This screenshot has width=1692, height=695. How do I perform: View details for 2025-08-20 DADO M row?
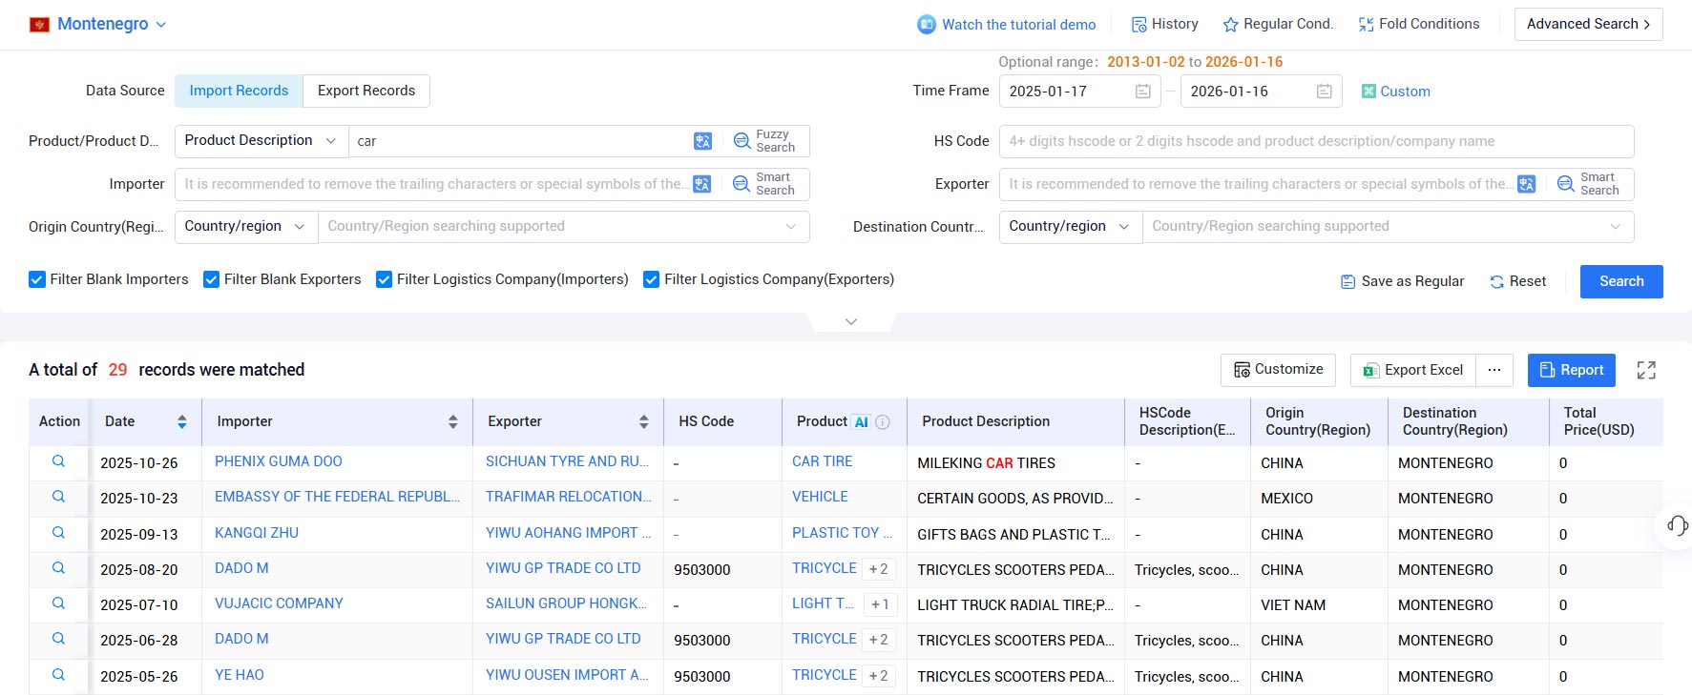click(x=58, y=568)
